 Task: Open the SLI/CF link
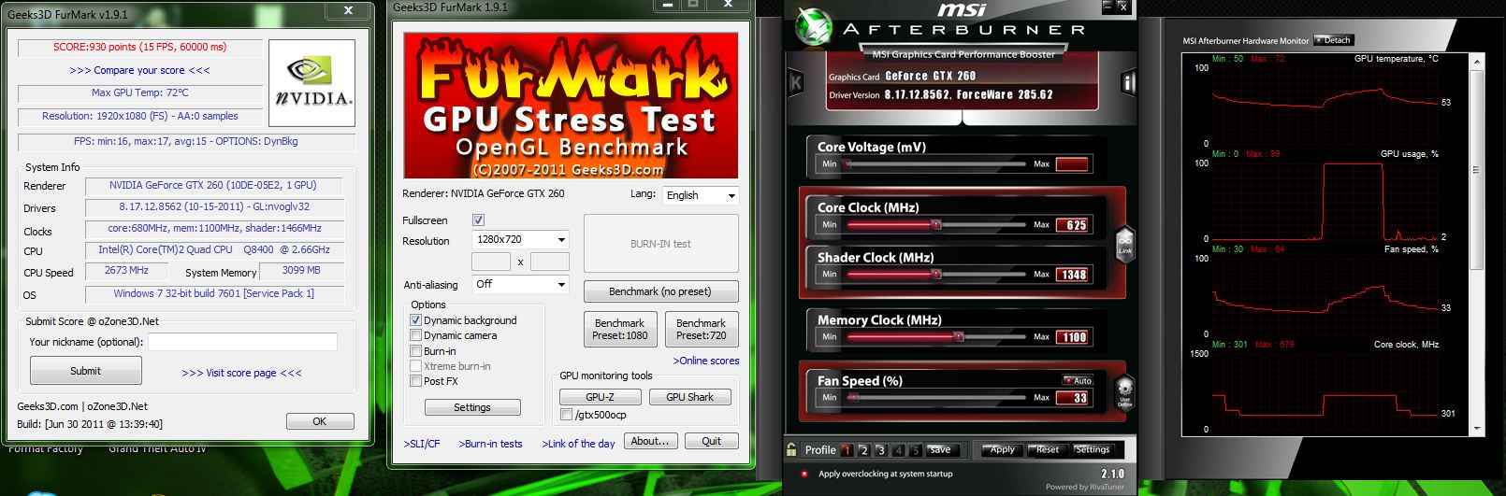coord(422,444)
